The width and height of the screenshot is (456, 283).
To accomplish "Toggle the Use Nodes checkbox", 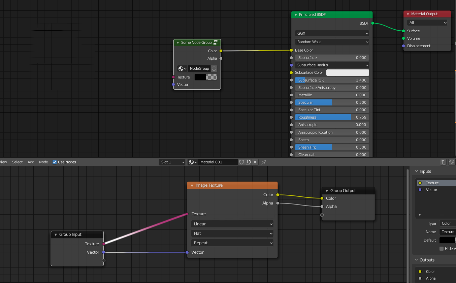I will tap(55, 162).
